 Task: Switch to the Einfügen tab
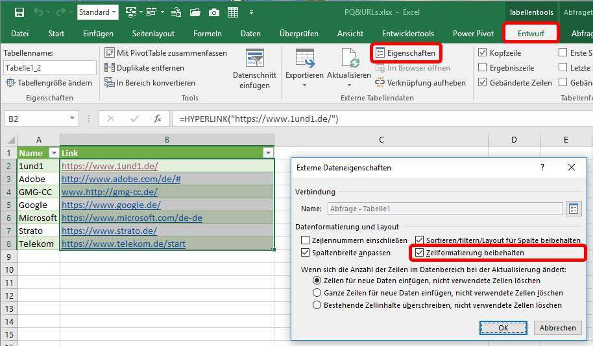[x=98, y=34]
